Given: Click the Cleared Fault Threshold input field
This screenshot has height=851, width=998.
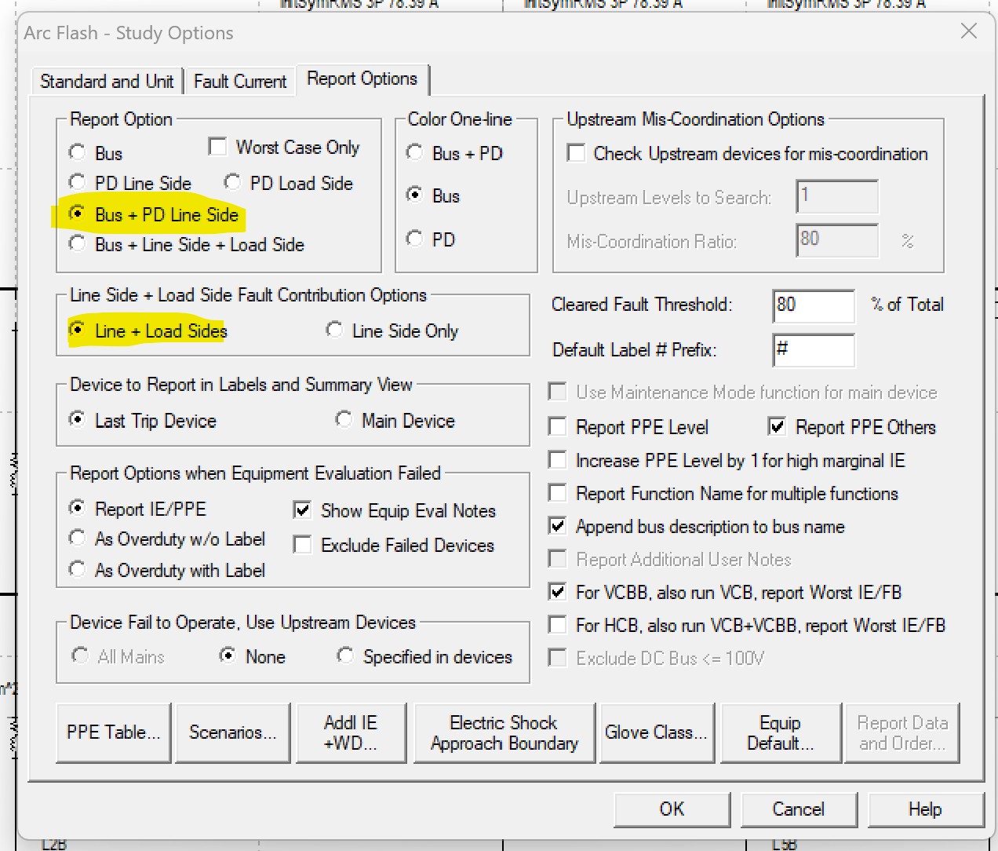Looking at the screenshot, I should pyautogui.click(x=813, y=305).
